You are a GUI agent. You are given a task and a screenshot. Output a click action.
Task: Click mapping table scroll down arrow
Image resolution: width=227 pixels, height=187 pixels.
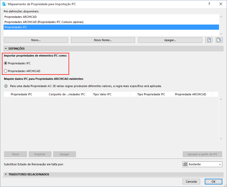tap(221, 138)
